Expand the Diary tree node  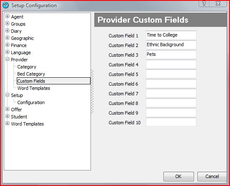[x=7, y=31]
